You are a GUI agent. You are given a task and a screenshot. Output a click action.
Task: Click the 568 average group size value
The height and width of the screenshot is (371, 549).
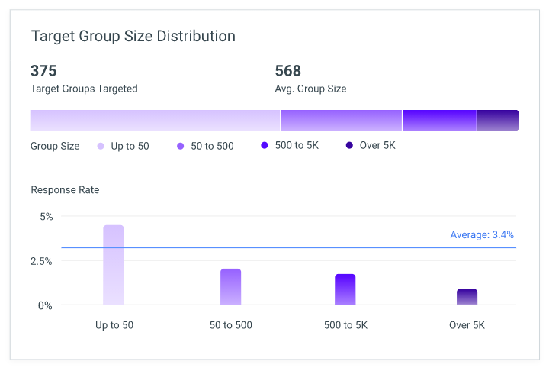287,71
